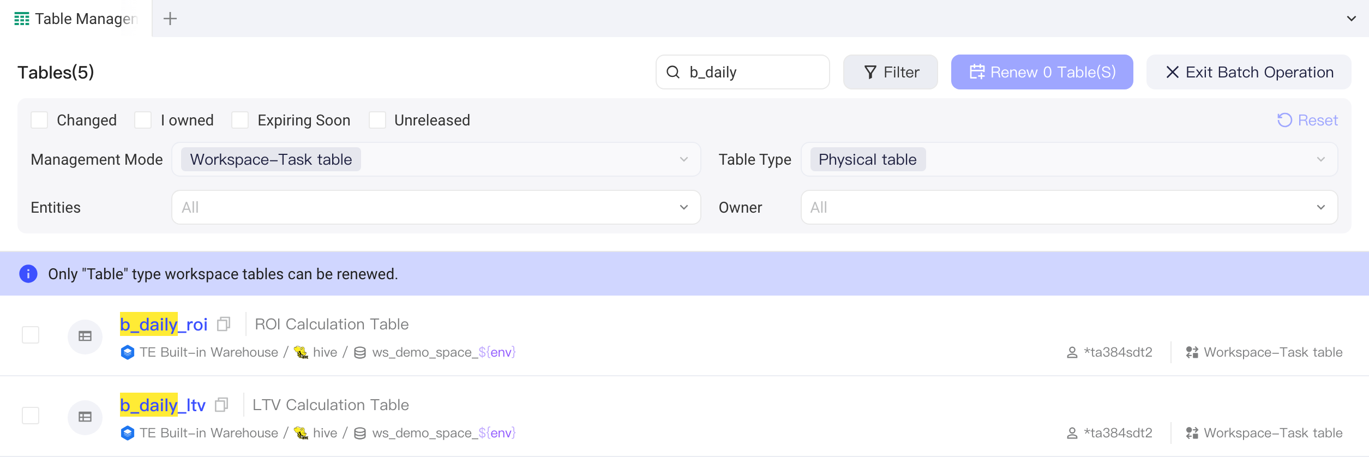The width and height of the screenshot is (1369, 457).
Task: Expand the Management Mode dropdown
Action: (x=436, y=159)
